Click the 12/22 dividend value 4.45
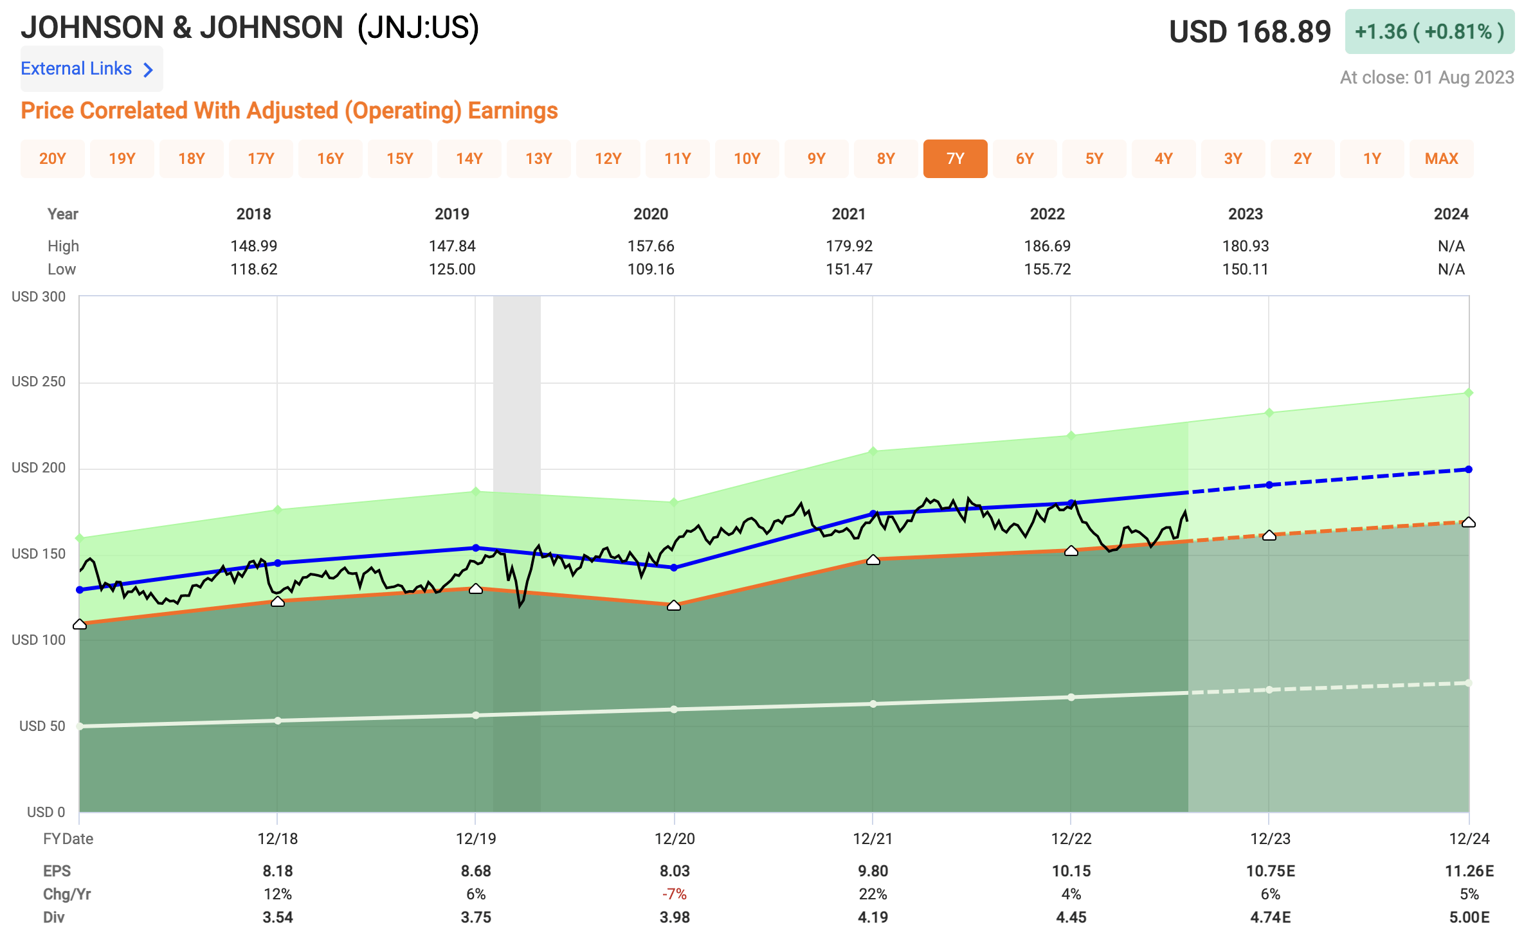1524x936 pixels. click(1071, 917)
